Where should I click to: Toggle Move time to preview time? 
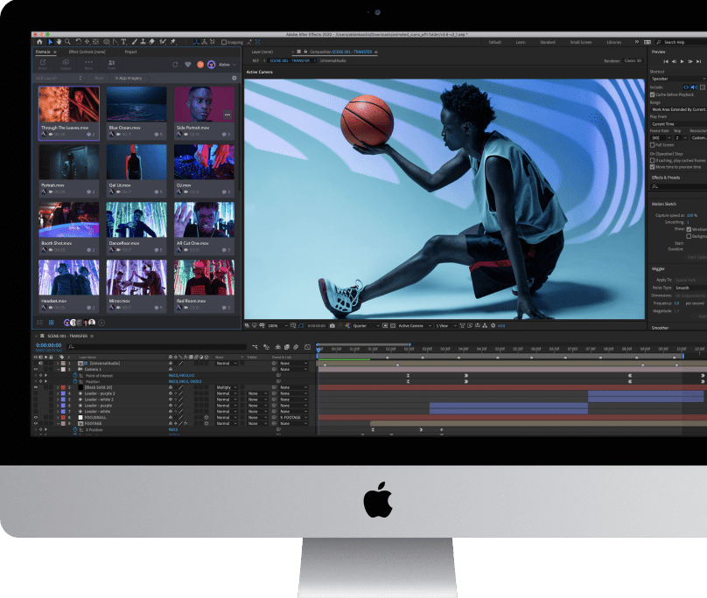(x=653, y=167)
